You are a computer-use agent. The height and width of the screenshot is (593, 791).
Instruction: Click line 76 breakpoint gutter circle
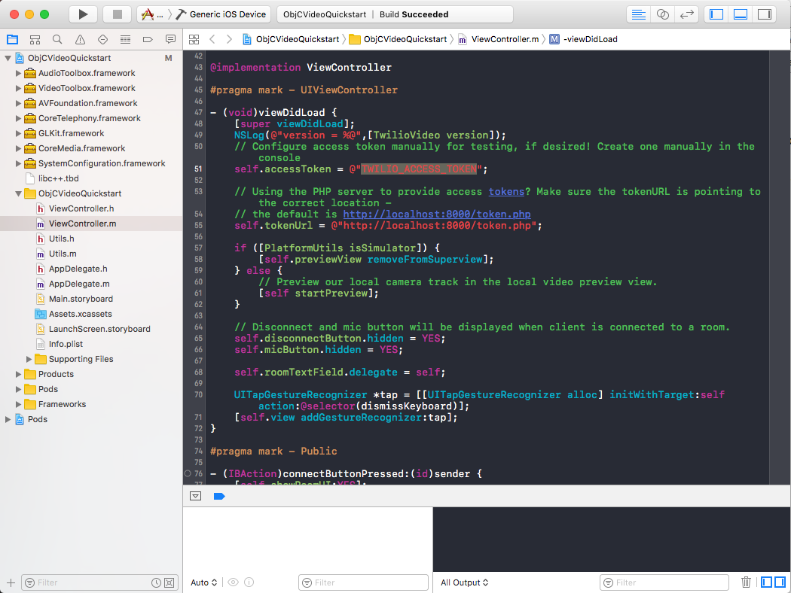point(188,473)
